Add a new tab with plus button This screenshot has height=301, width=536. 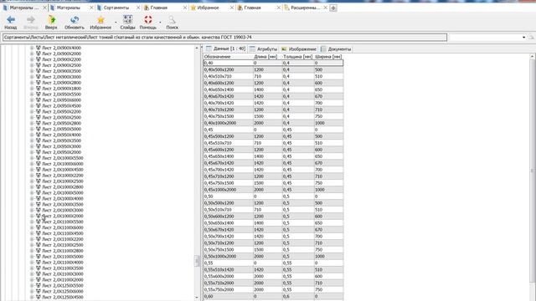[x=333, y=8]
